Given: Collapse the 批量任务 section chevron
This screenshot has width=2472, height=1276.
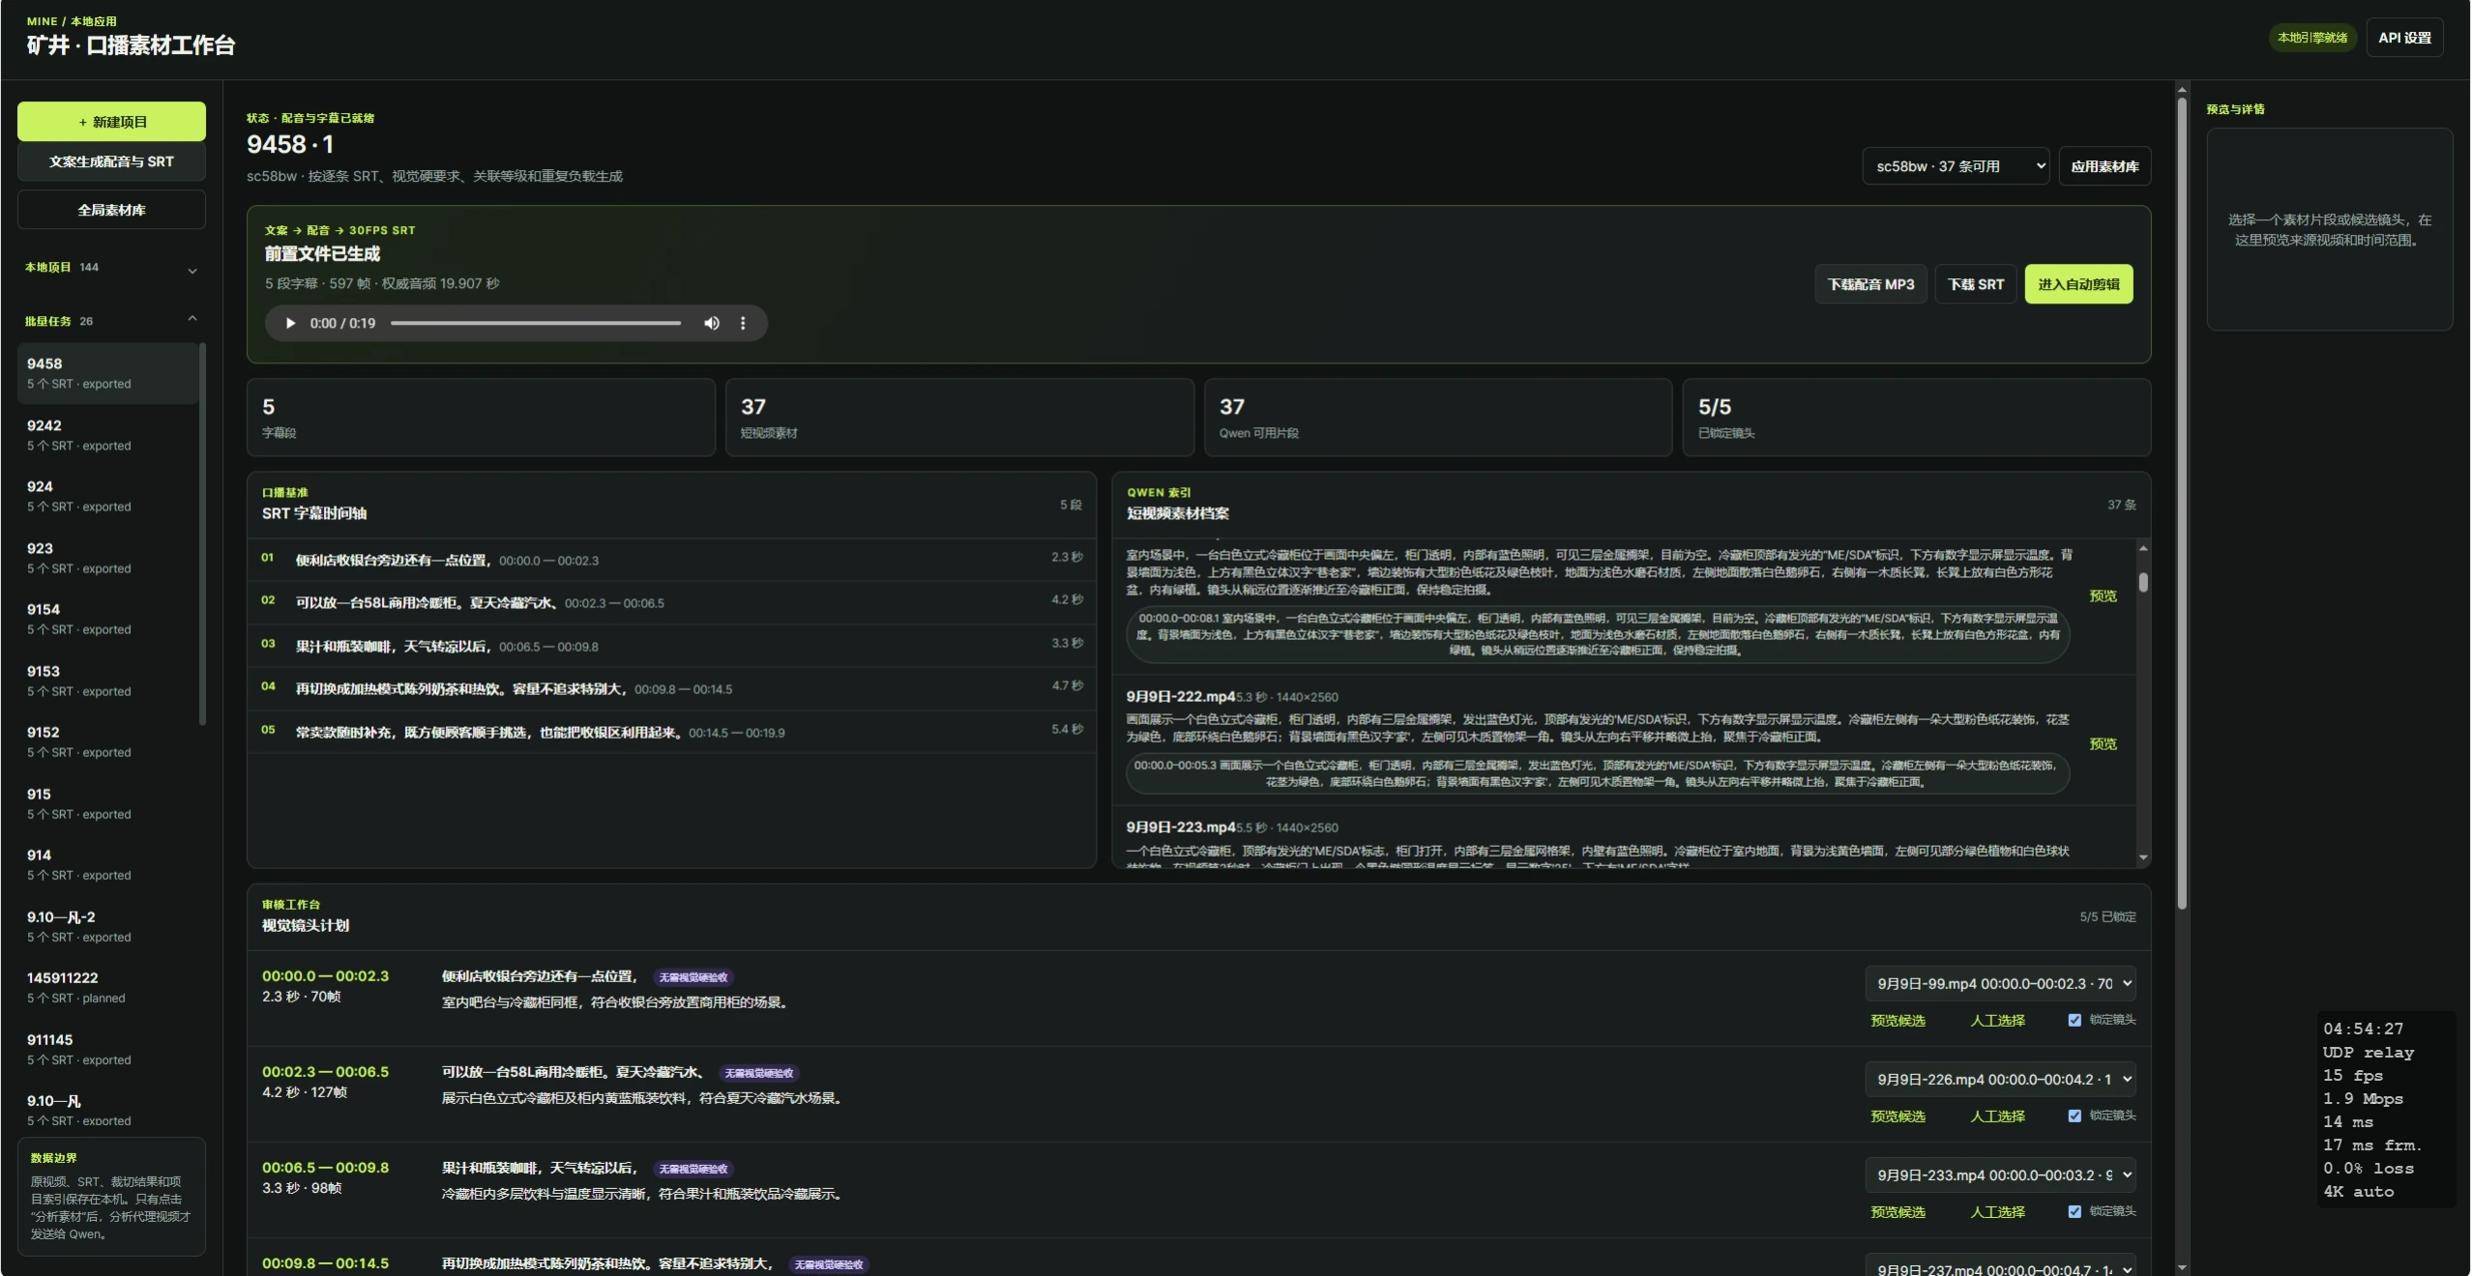Looking at the screenshot, I should (192, 319).
